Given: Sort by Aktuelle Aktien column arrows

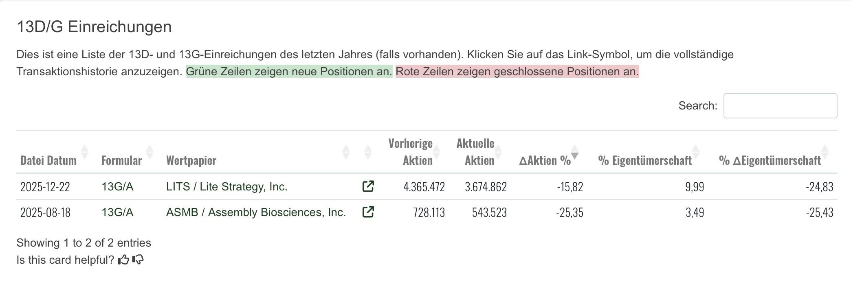Looking at the screenshot, I should pyautogui.click(x=498, y=152).
